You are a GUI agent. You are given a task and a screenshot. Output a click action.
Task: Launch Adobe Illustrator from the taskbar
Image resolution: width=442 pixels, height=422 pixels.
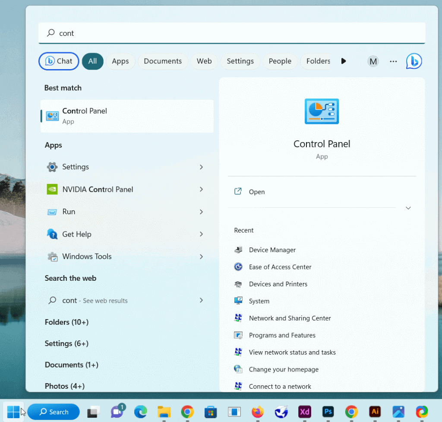(375, 412)
